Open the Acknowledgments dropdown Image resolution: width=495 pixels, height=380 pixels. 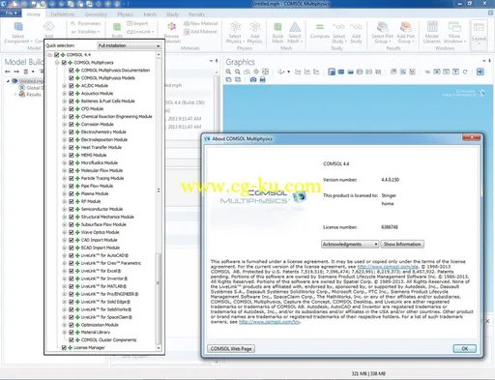pos(350,245)
